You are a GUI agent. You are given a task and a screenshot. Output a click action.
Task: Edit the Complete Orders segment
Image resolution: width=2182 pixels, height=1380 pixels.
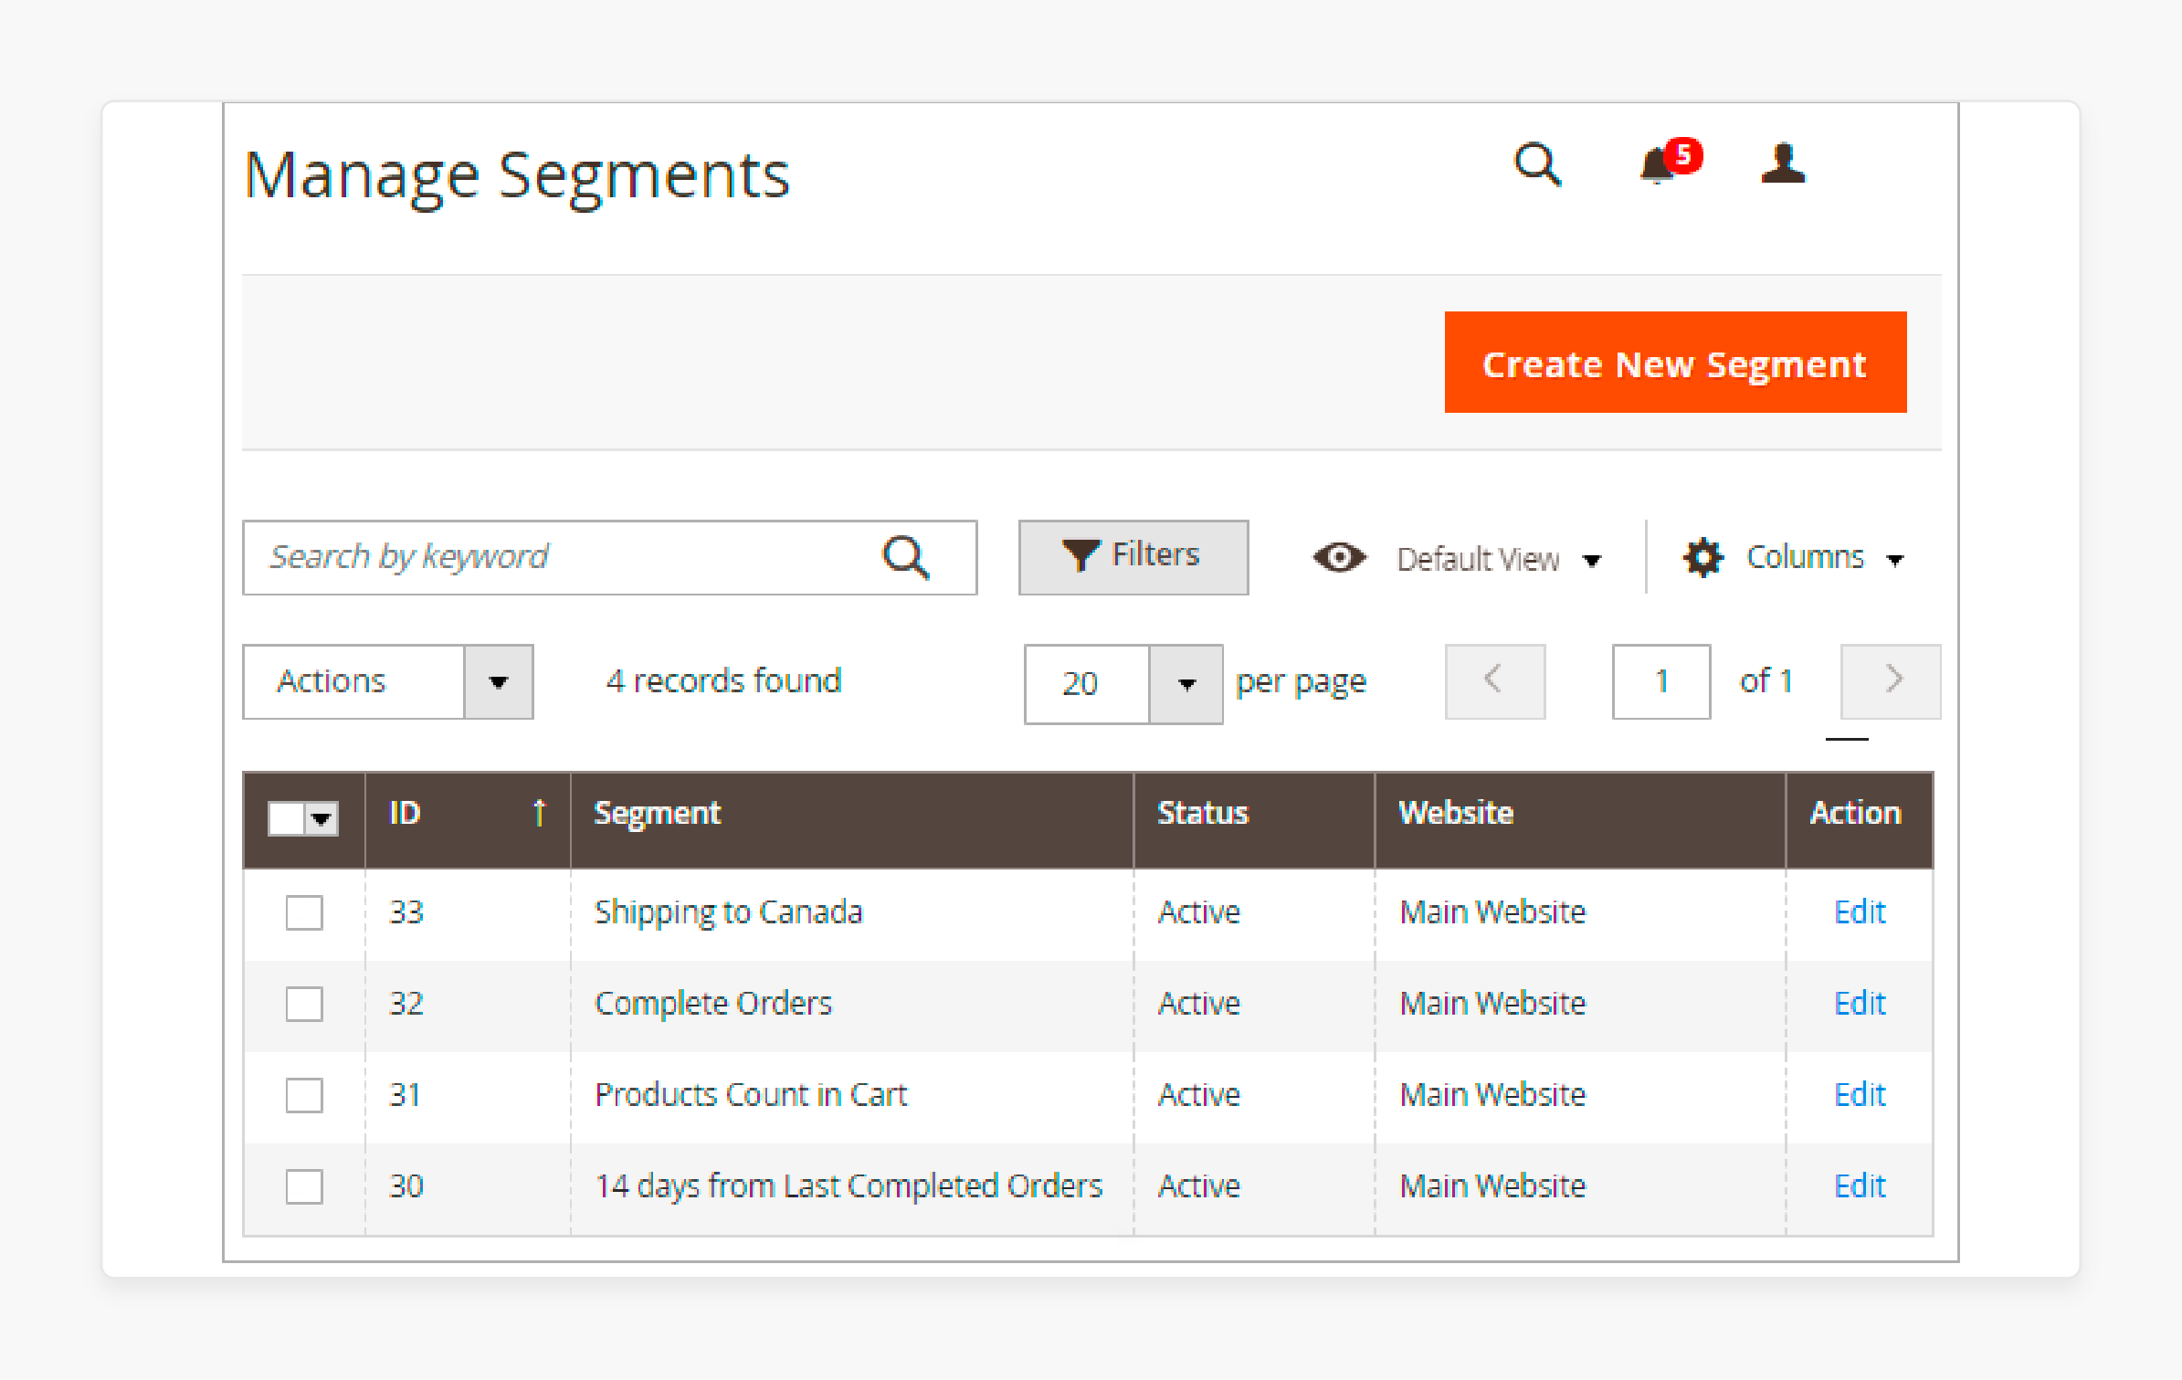coord(1860,1003)
